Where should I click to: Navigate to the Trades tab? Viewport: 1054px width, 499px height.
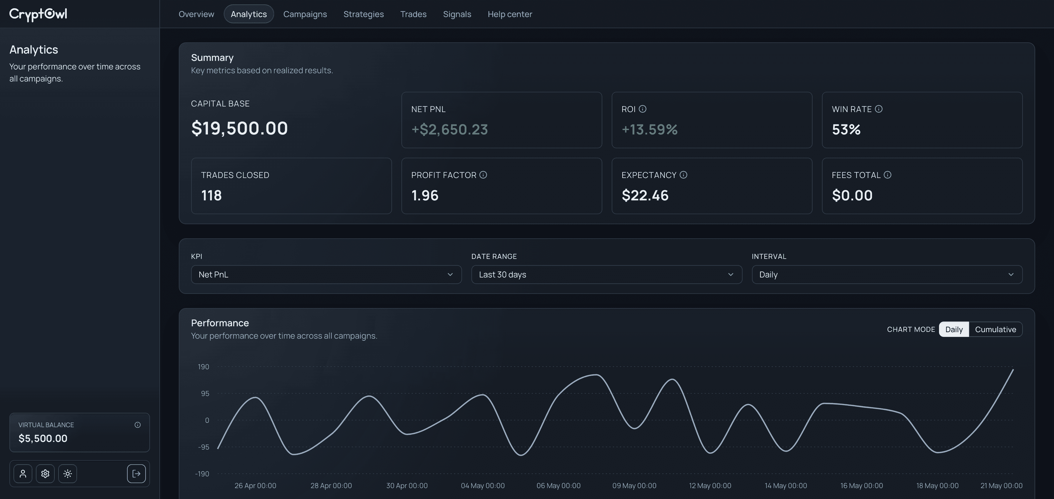[x=413, y=14]
